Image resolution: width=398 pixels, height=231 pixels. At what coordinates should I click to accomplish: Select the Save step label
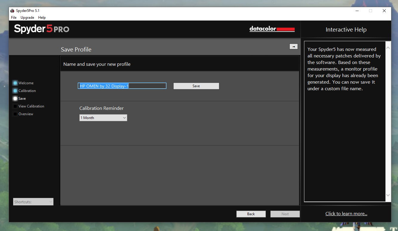[x=22, y=99]
